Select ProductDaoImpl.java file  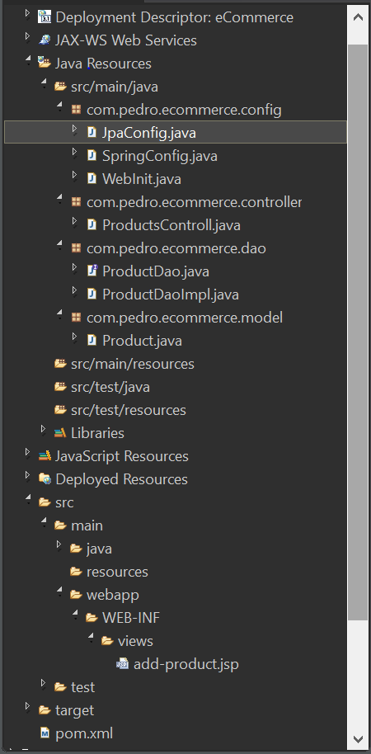(171, 295)
